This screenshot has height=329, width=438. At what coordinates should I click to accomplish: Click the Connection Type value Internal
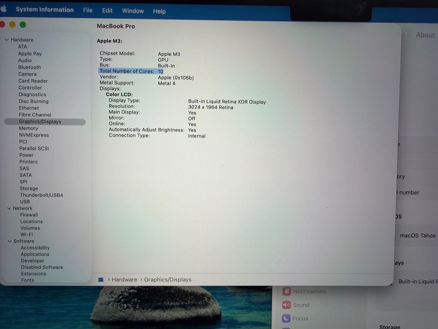[197, 136]
